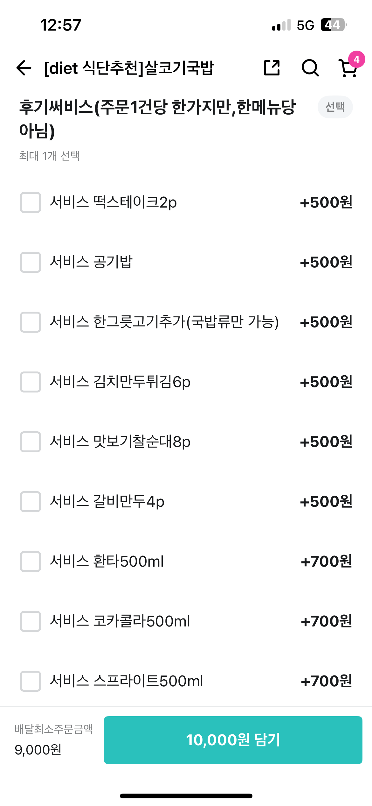Check 서비스 공기밥 option
The width and height of the screenshot is (372, 806).
31,262
